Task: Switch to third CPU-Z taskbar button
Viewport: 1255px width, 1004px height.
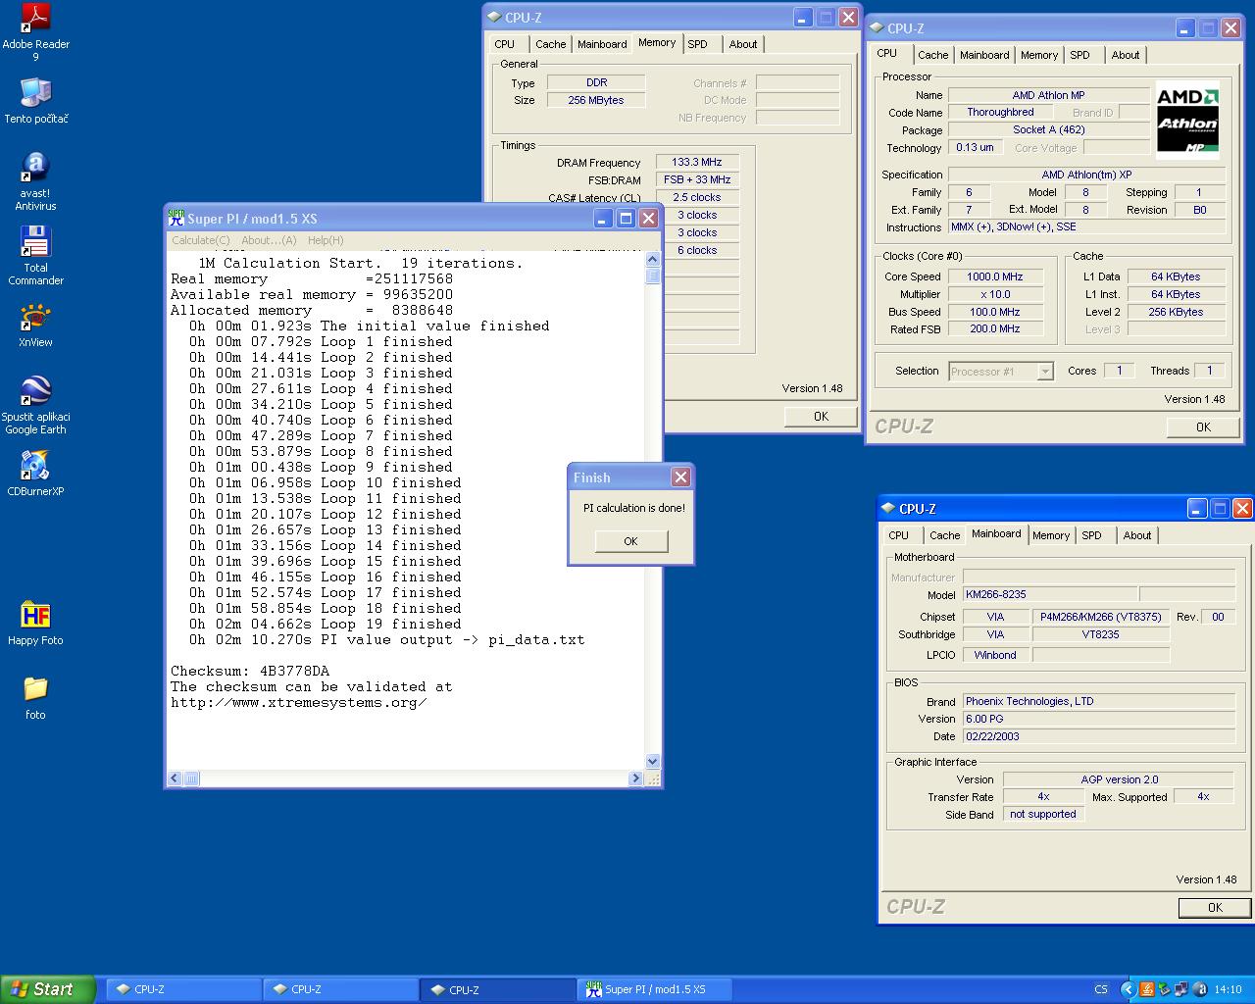Action: (x=498, y=989)
